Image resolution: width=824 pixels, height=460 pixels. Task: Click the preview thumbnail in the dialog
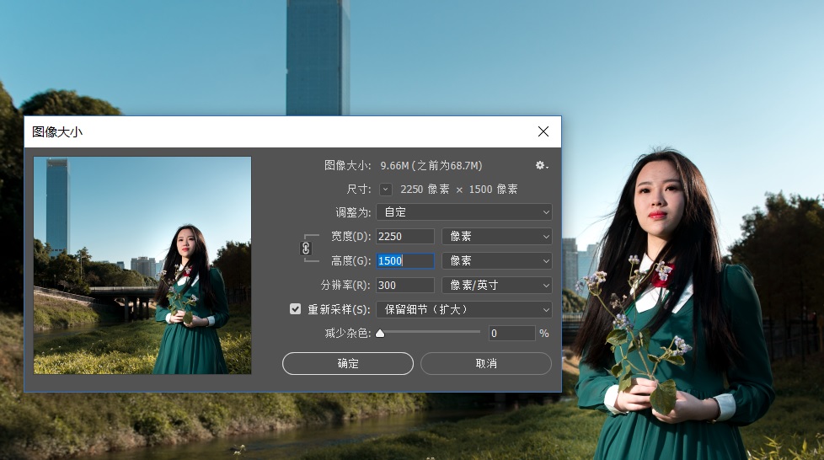(142, 265)
